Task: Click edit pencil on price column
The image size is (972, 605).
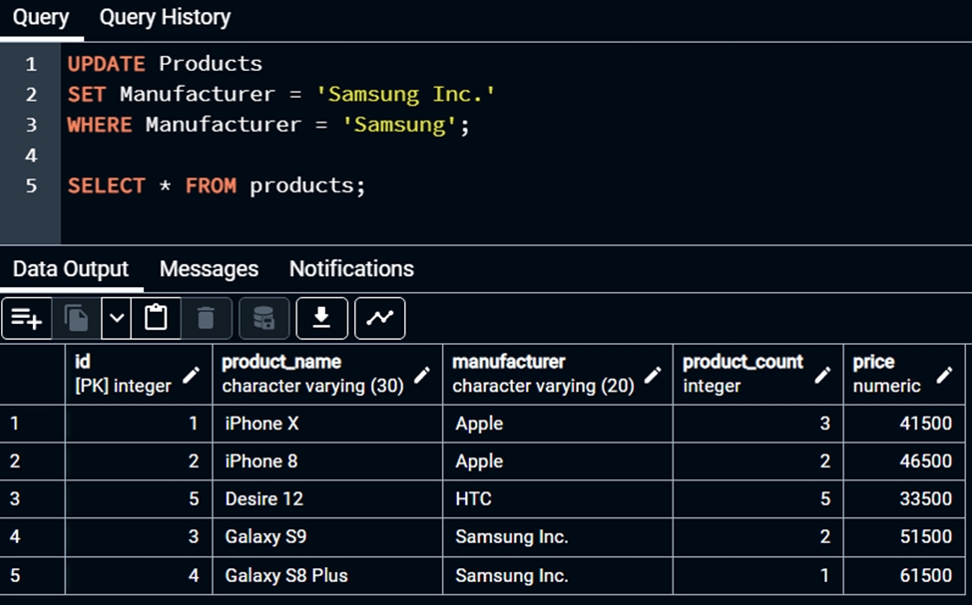Action: pyautogui.click(x=944, y=375)
